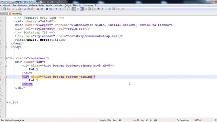Click the UTF-8 encoding status entry
Viewport: 217px width, 122px height.
point(198,120)
